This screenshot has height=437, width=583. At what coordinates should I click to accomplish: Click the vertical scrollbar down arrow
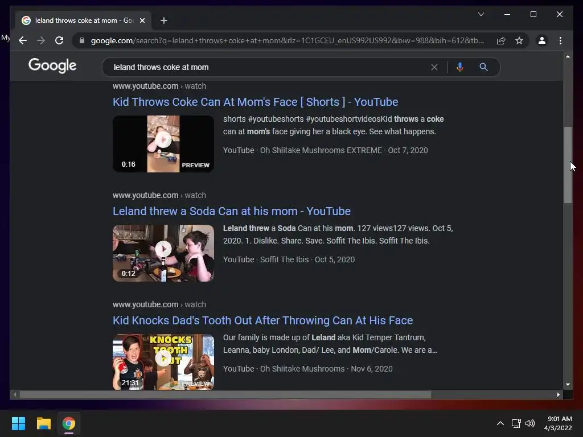click(x=568, y=385)
